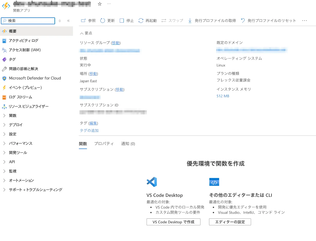
Task: Click the Restart (再起動) icon
Action: click(x=141, y=21)
